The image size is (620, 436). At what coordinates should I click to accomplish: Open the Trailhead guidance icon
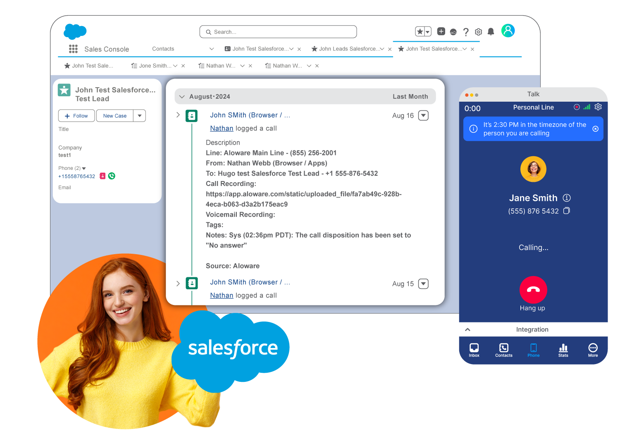pos(453,32)
